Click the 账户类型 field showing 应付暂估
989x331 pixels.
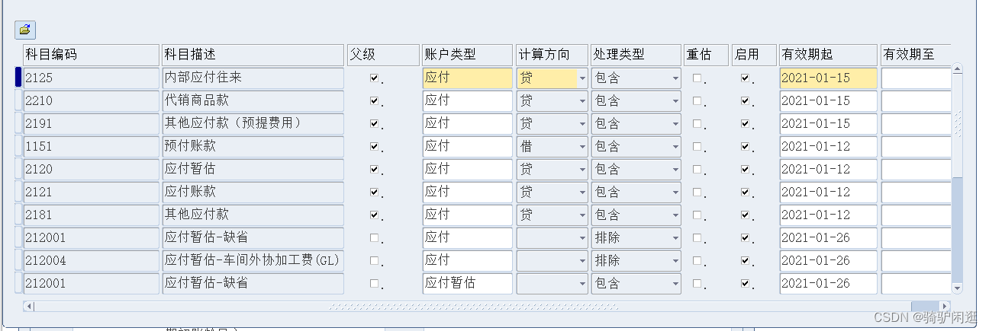(467, 283)
